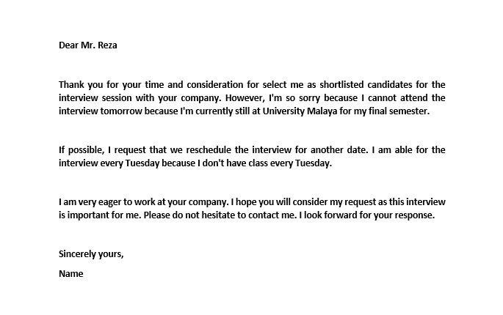Viewport: 503px width, 315px height.
Task: Click the 'Dear Mr. Reza' greeting line
Action: tap(87, 45)
